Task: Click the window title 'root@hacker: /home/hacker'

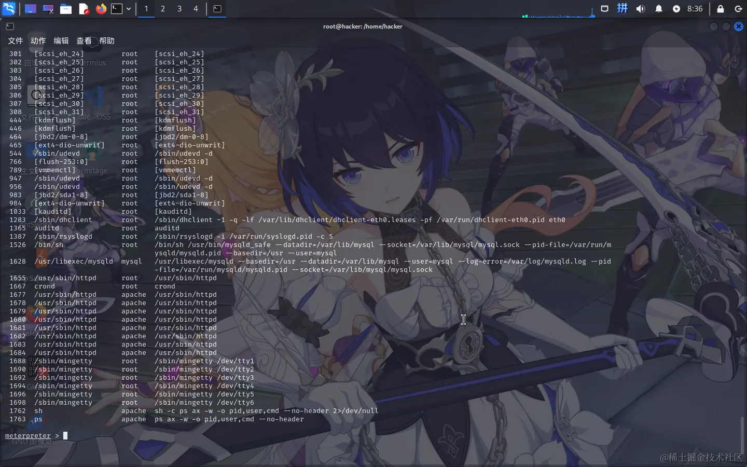Action: (363, 26)
